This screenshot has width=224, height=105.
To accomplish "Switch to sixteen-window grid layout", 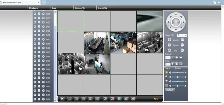I will coord(90,99).
